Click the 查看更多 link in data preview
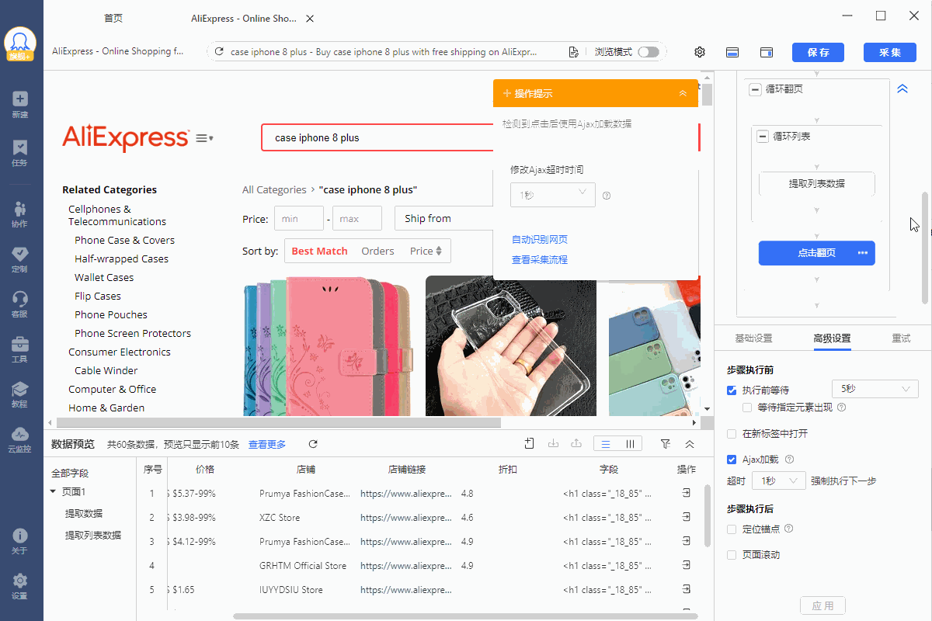 [x=267, y=444]
